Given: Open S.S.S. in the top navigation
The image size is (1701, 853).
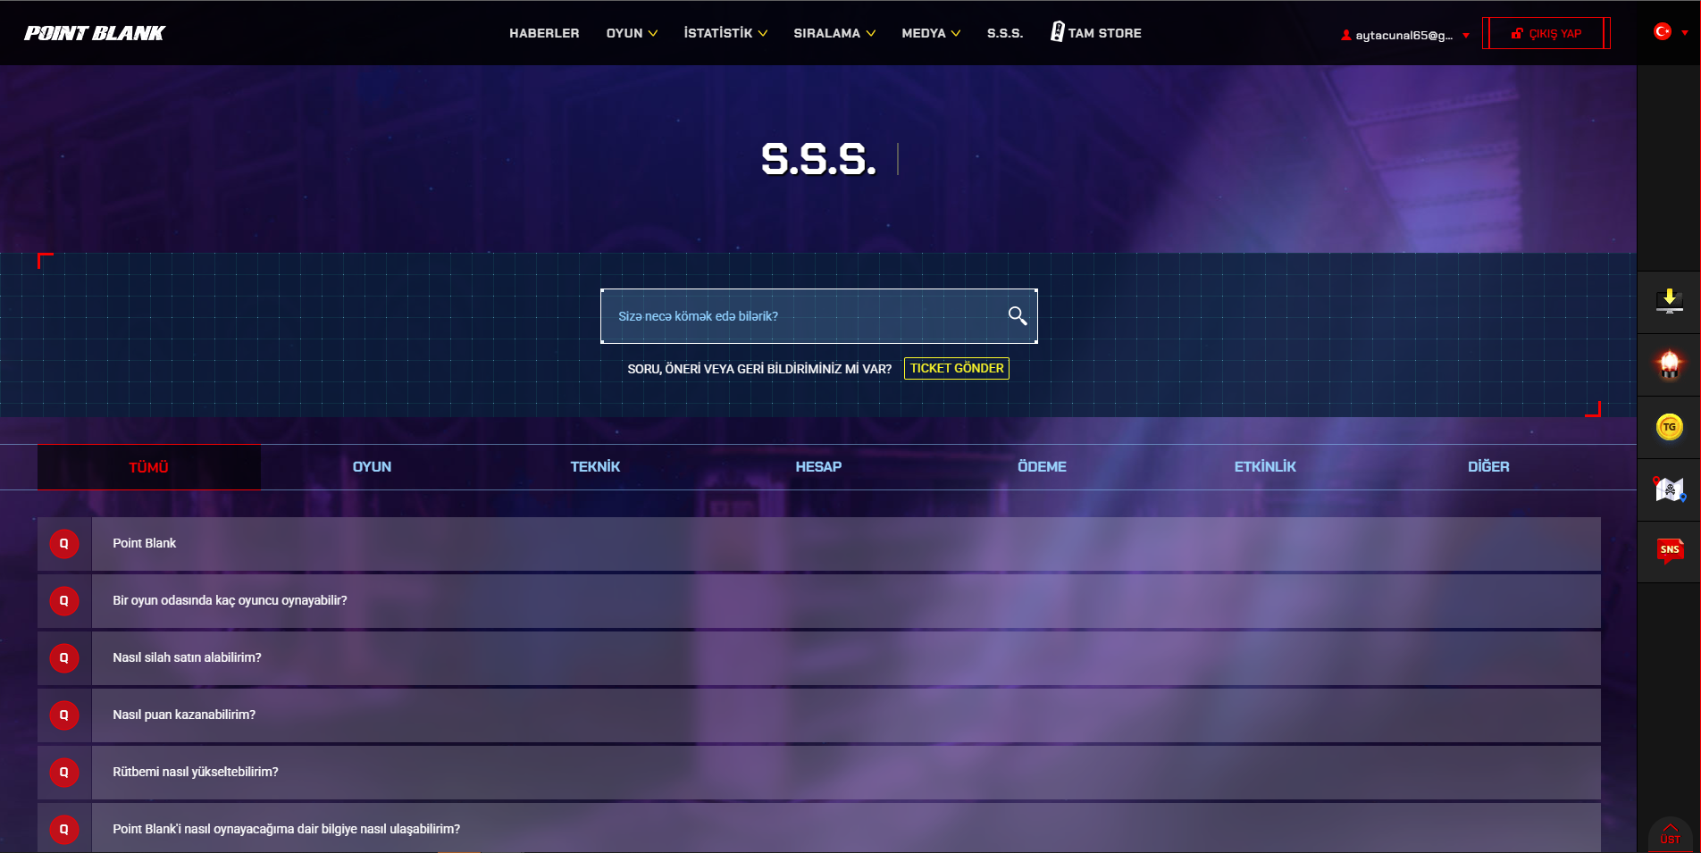Looking at the screenshot, I should (x=1005, y=33).
